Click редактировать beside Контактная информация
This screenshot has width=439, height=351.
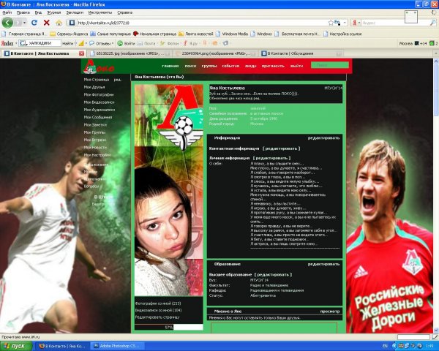tap(281, 148)
